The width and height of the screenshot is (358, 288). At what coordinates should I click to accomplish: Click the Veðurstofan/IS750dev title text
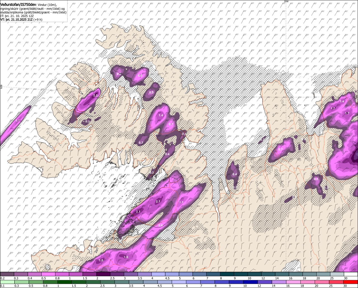pos(18,4)
